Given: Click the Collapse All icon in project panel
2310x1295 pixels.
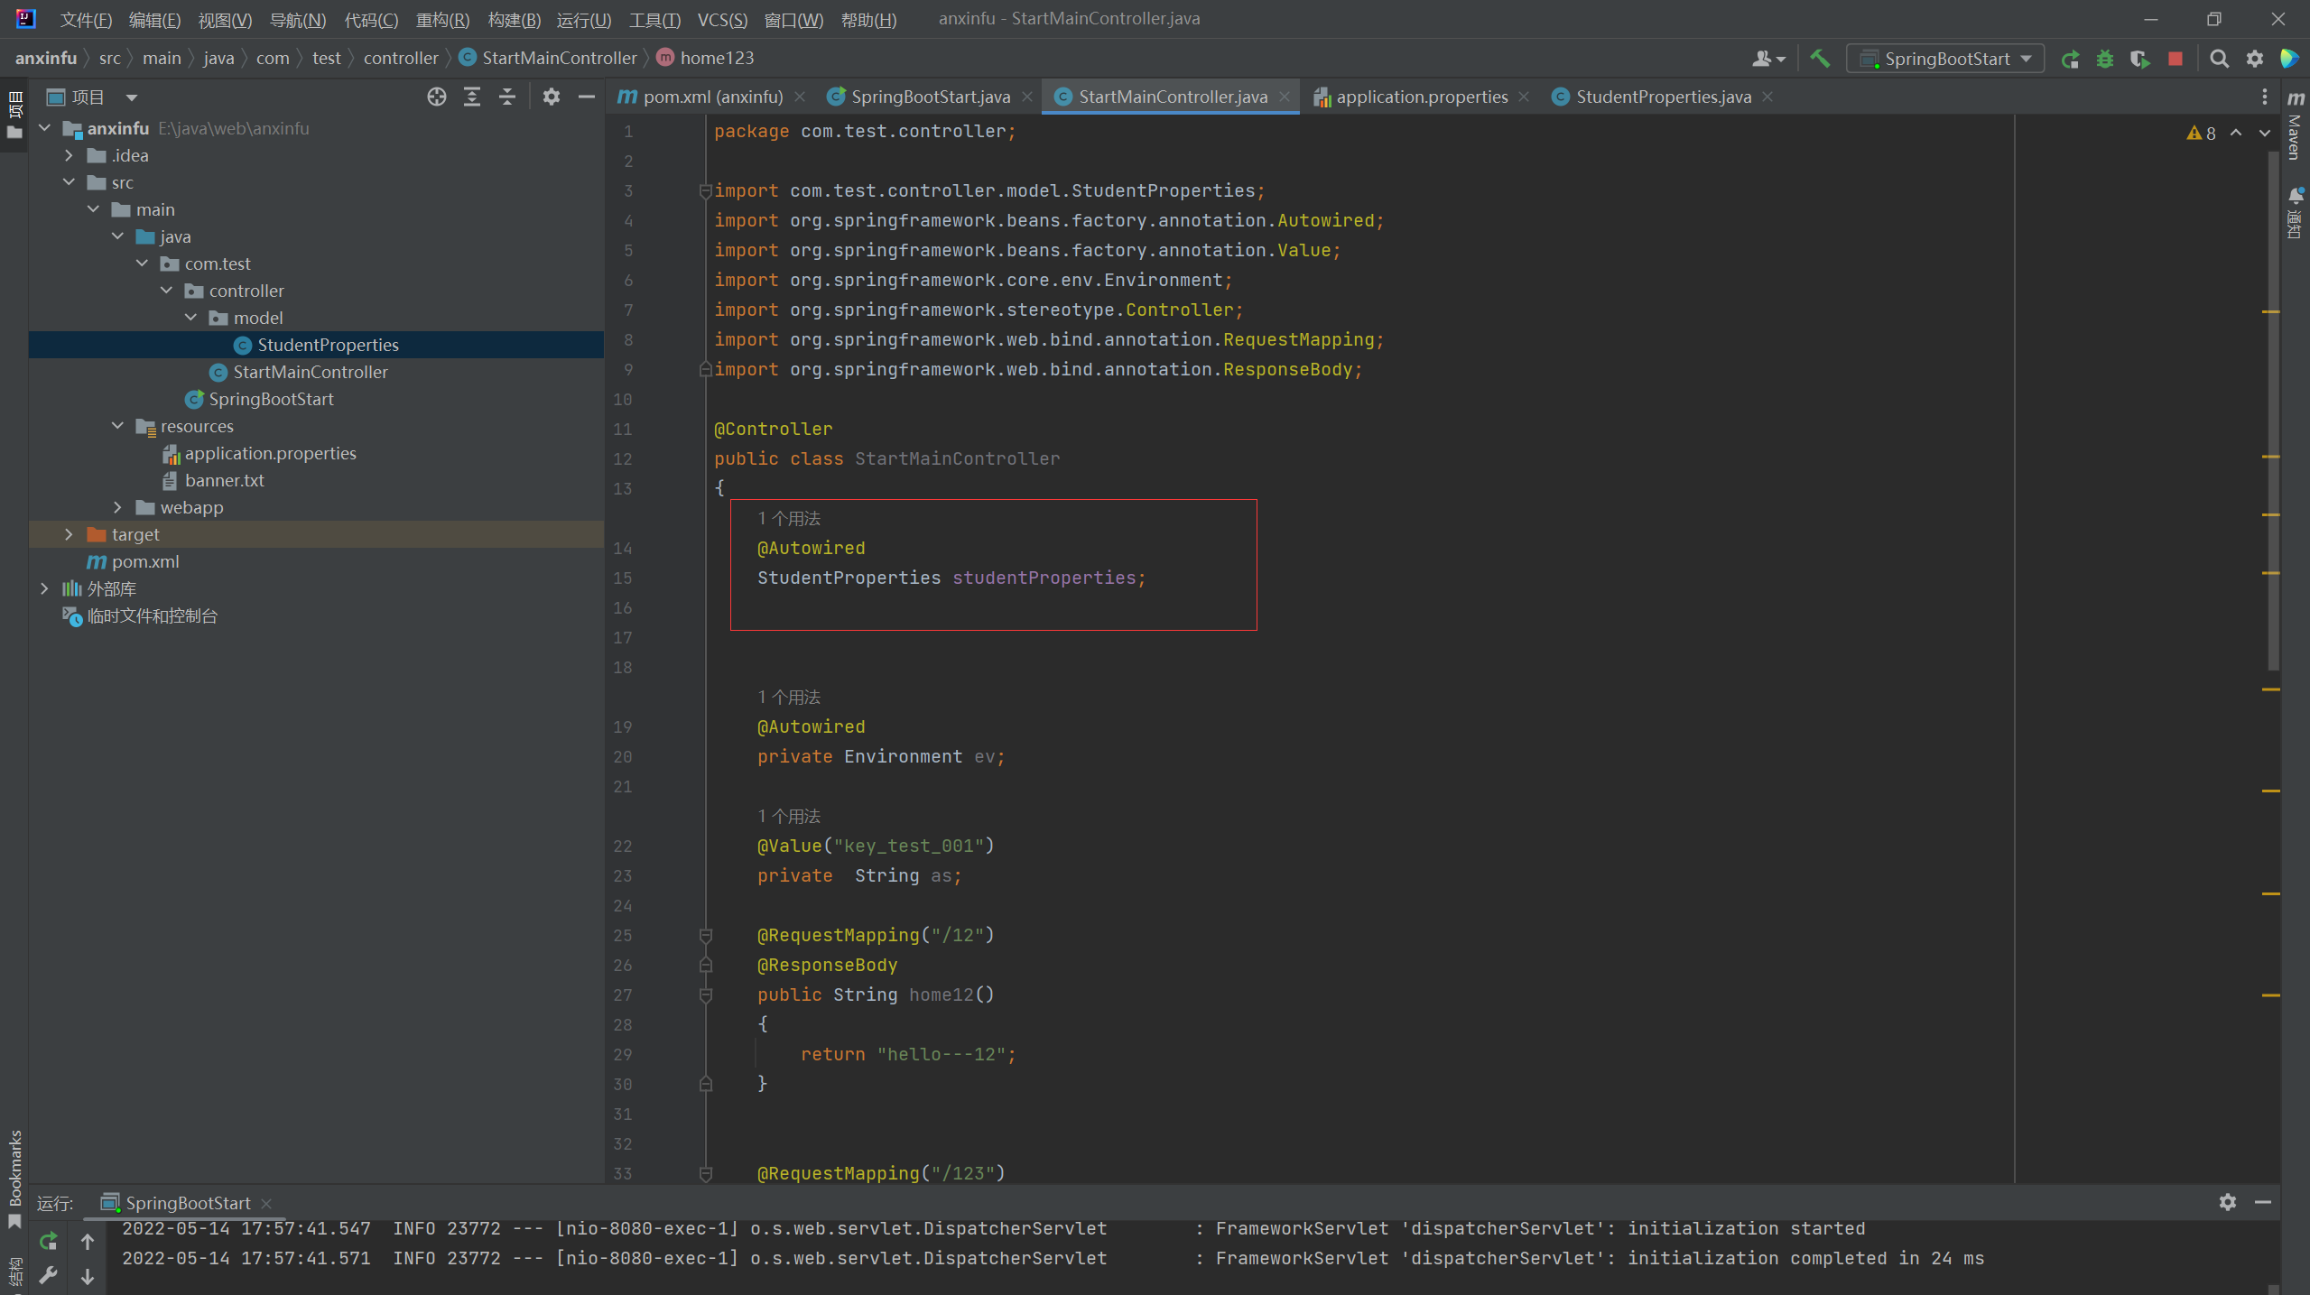Looking at the screenshot, I should tap(507, 97).
